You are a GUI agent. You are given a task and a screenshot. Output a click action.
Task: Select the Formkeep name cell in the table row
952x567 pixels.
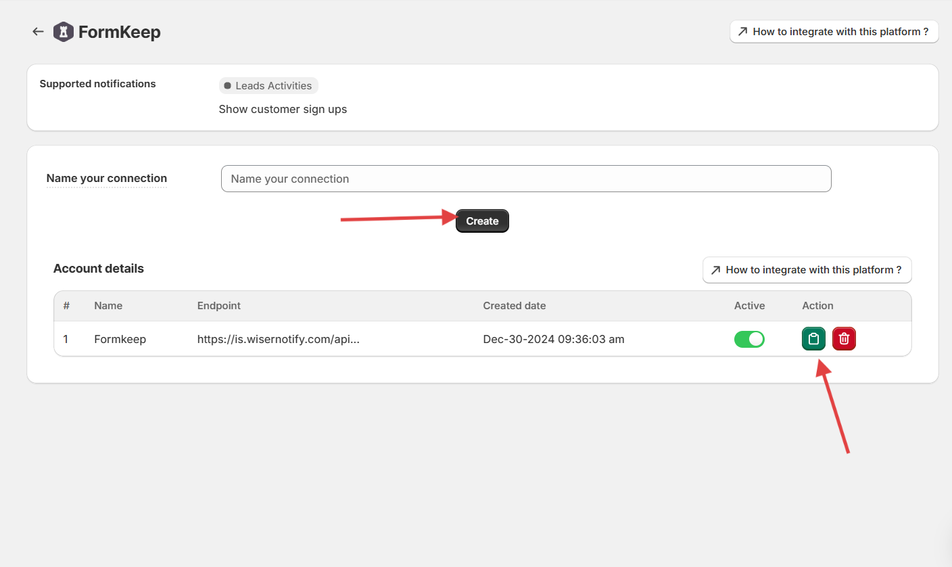click(x=120, y=339)
